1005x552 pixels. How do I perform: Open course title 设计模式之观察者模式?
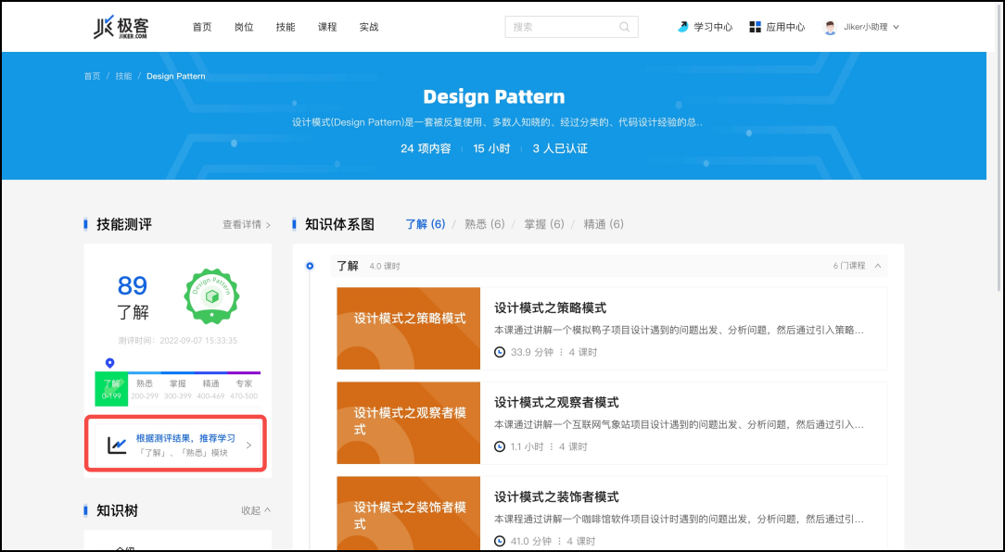tap(556, 403)
